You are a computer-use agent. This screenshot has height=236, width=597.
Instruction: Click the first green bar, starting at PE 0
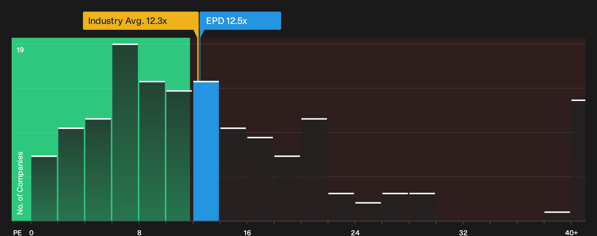click(x=44, y=188)
